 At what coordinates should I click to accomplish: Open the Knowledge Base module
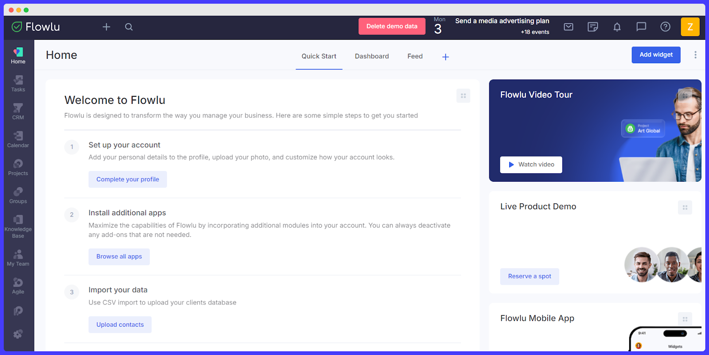point(18,226)
